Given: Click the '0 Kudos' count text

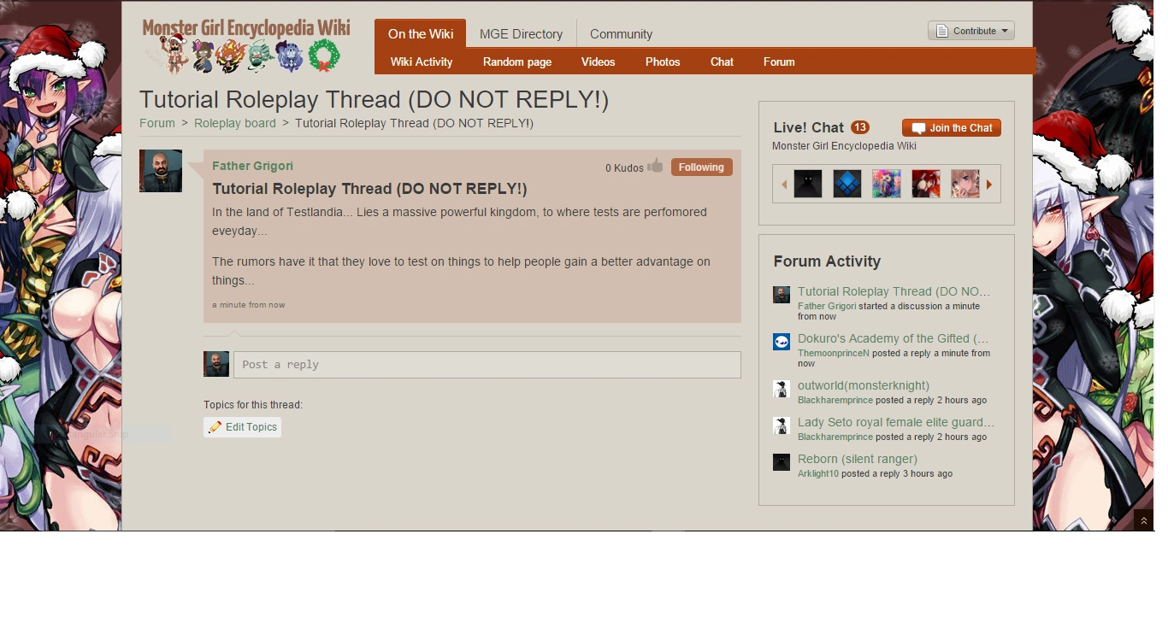Looking at the screenshot, I should click(624, 168).
